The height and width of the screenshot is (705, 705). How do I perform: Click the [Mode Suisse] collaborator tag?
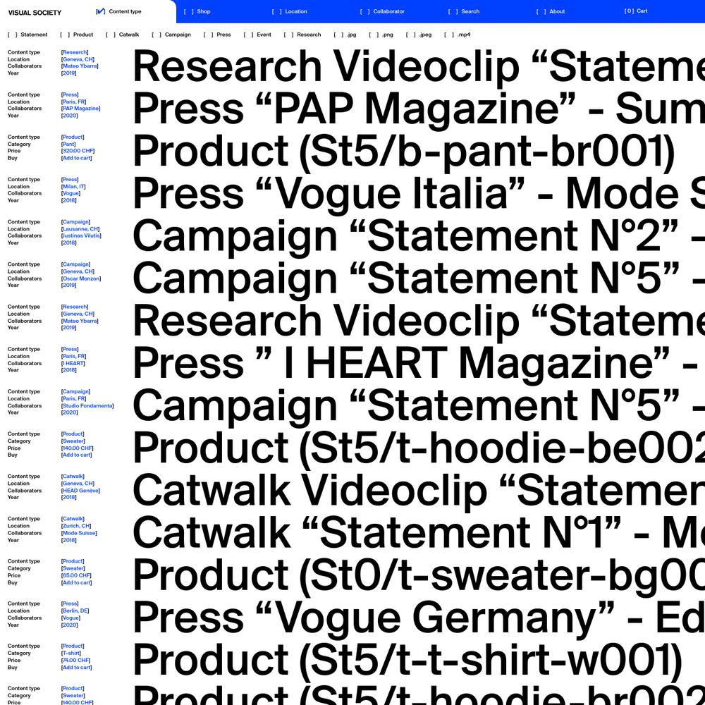point(79,533)
